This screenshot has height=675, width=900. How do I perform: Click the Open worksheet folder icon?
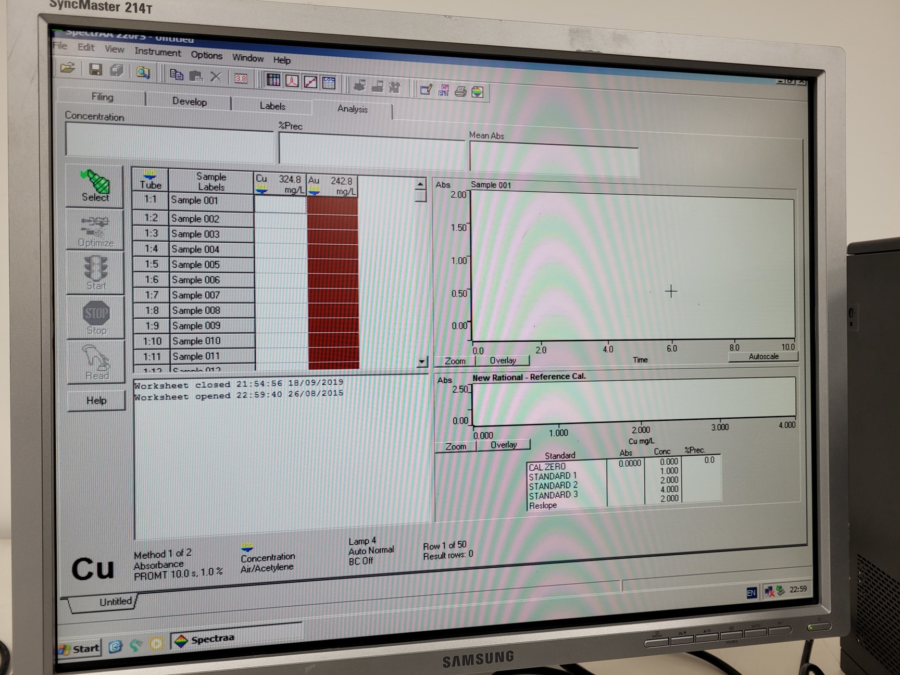[x=68, y=68]
